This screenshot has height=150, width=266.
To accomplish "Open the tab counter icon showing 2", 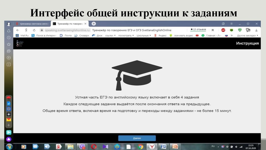I will coord(9,64).
